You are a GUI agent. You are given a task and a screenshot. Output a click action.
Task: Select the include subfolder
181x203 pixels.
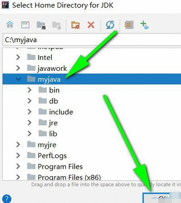(92, 112)
